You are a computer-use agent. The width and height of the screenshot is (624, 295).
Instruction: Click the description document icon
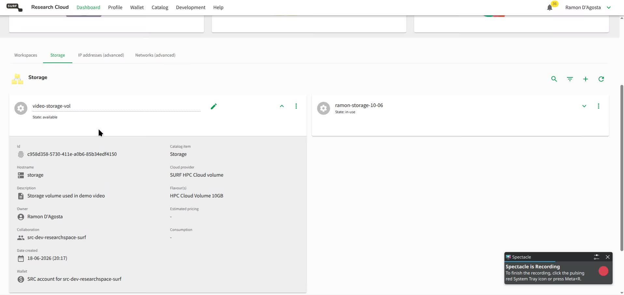(x=21, y=196)
